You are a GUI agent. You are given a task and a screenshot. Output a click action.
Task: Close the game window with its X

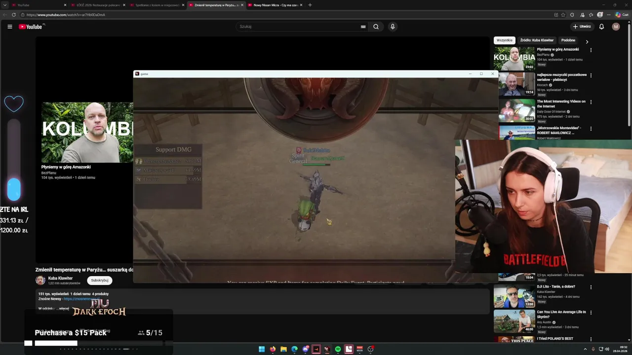coord(492,74)
